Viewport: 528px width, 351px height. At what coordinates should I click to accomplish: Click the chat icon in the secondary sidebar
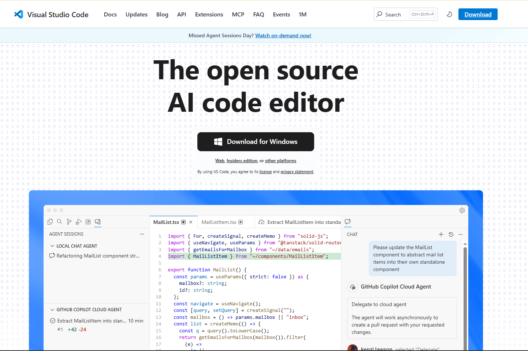point(347,222)
